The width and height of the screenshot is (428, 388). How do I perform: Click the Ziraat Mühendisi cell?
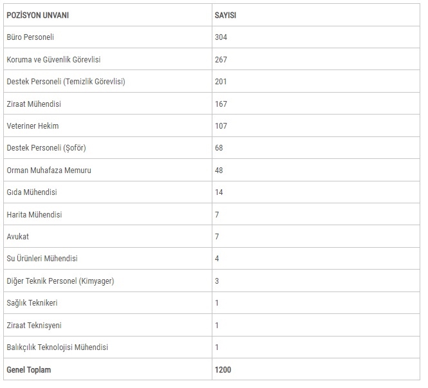(33, 104)
